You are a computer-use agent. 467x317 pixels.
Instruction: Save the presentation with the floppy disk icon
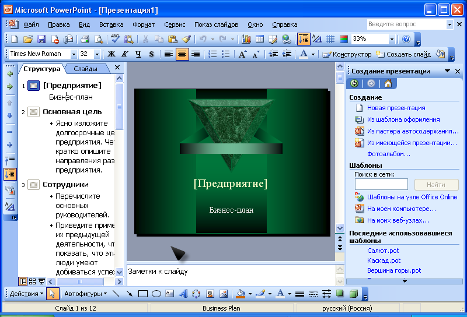(41, 39)
